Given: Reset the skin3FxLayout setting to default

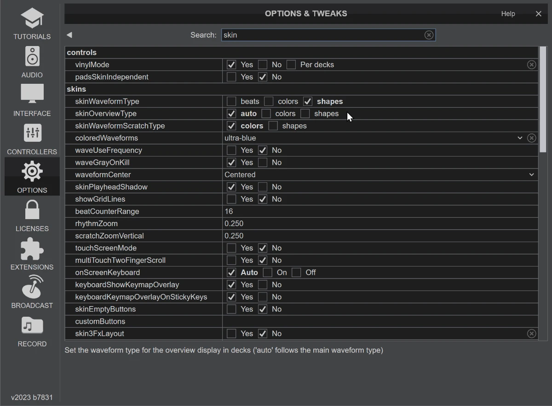Looking at the screenshot, I should tap(531, 334).
